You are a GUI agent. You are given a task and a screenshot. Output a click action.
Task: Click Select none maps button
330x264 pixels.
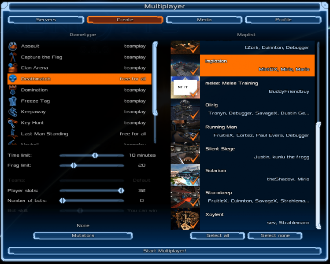coord(275,235)
